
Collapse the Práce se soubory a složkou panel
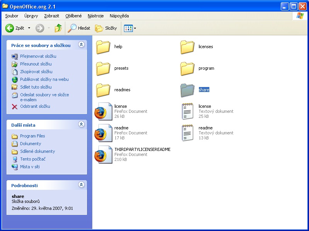81,45
